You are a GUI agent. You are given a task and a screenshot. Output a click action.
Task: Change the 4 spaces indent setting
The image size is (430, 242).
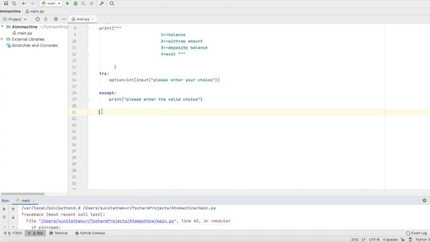390,239
